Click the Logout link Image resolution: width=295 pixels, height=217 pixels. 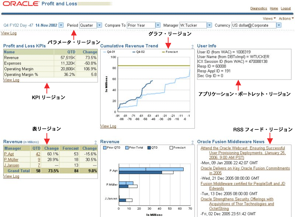(x=286, y=8)
